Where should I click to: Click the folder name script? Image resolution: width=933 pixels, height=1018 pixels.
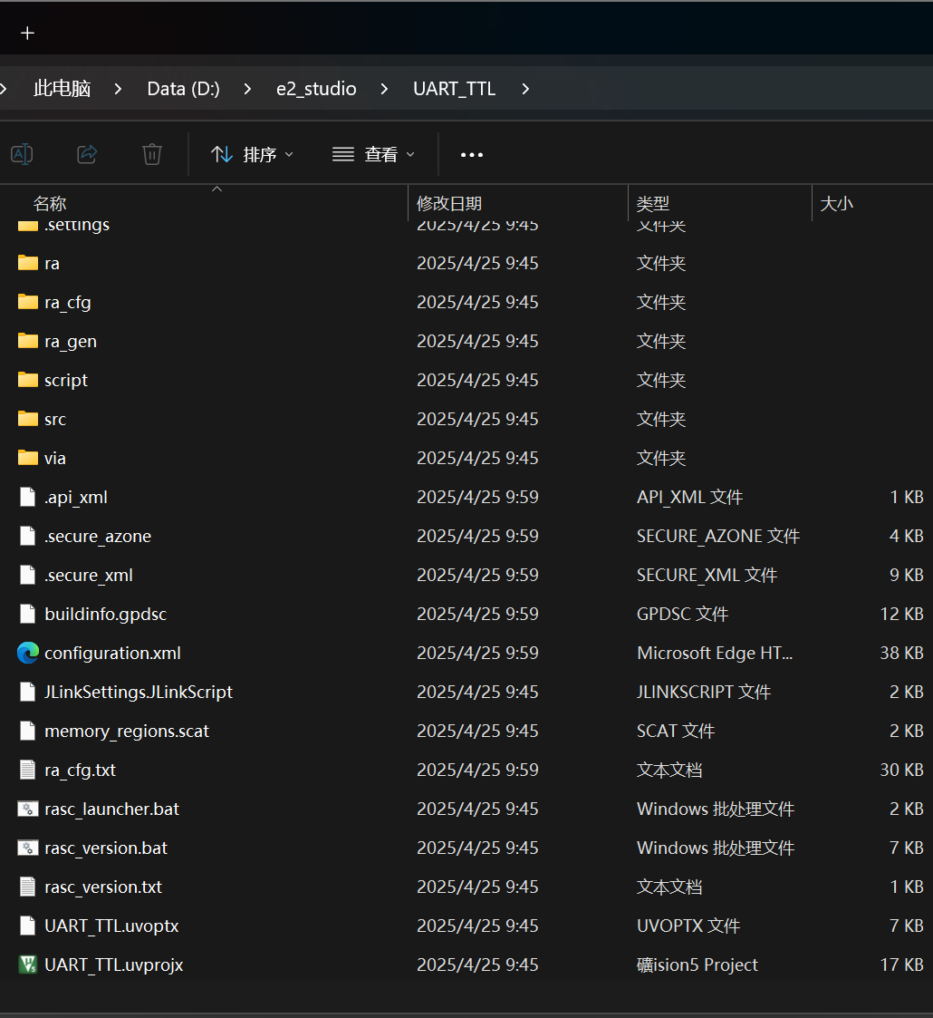(x=66, y=381)
